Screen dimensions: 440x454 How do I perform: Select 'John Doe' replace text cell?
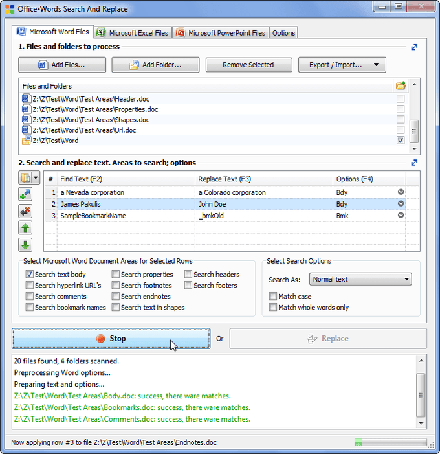tap(264, 204)
